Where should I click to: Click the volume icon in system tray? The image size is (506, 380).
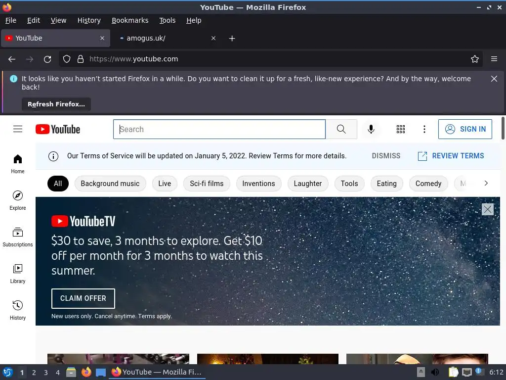[x=435, y=372]
